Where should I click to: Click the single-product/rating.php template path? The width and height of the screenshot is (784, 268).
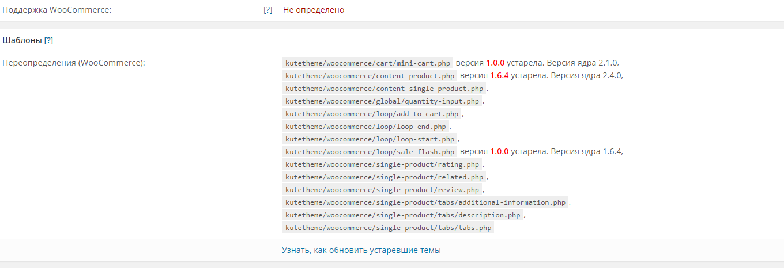(382, 164)
